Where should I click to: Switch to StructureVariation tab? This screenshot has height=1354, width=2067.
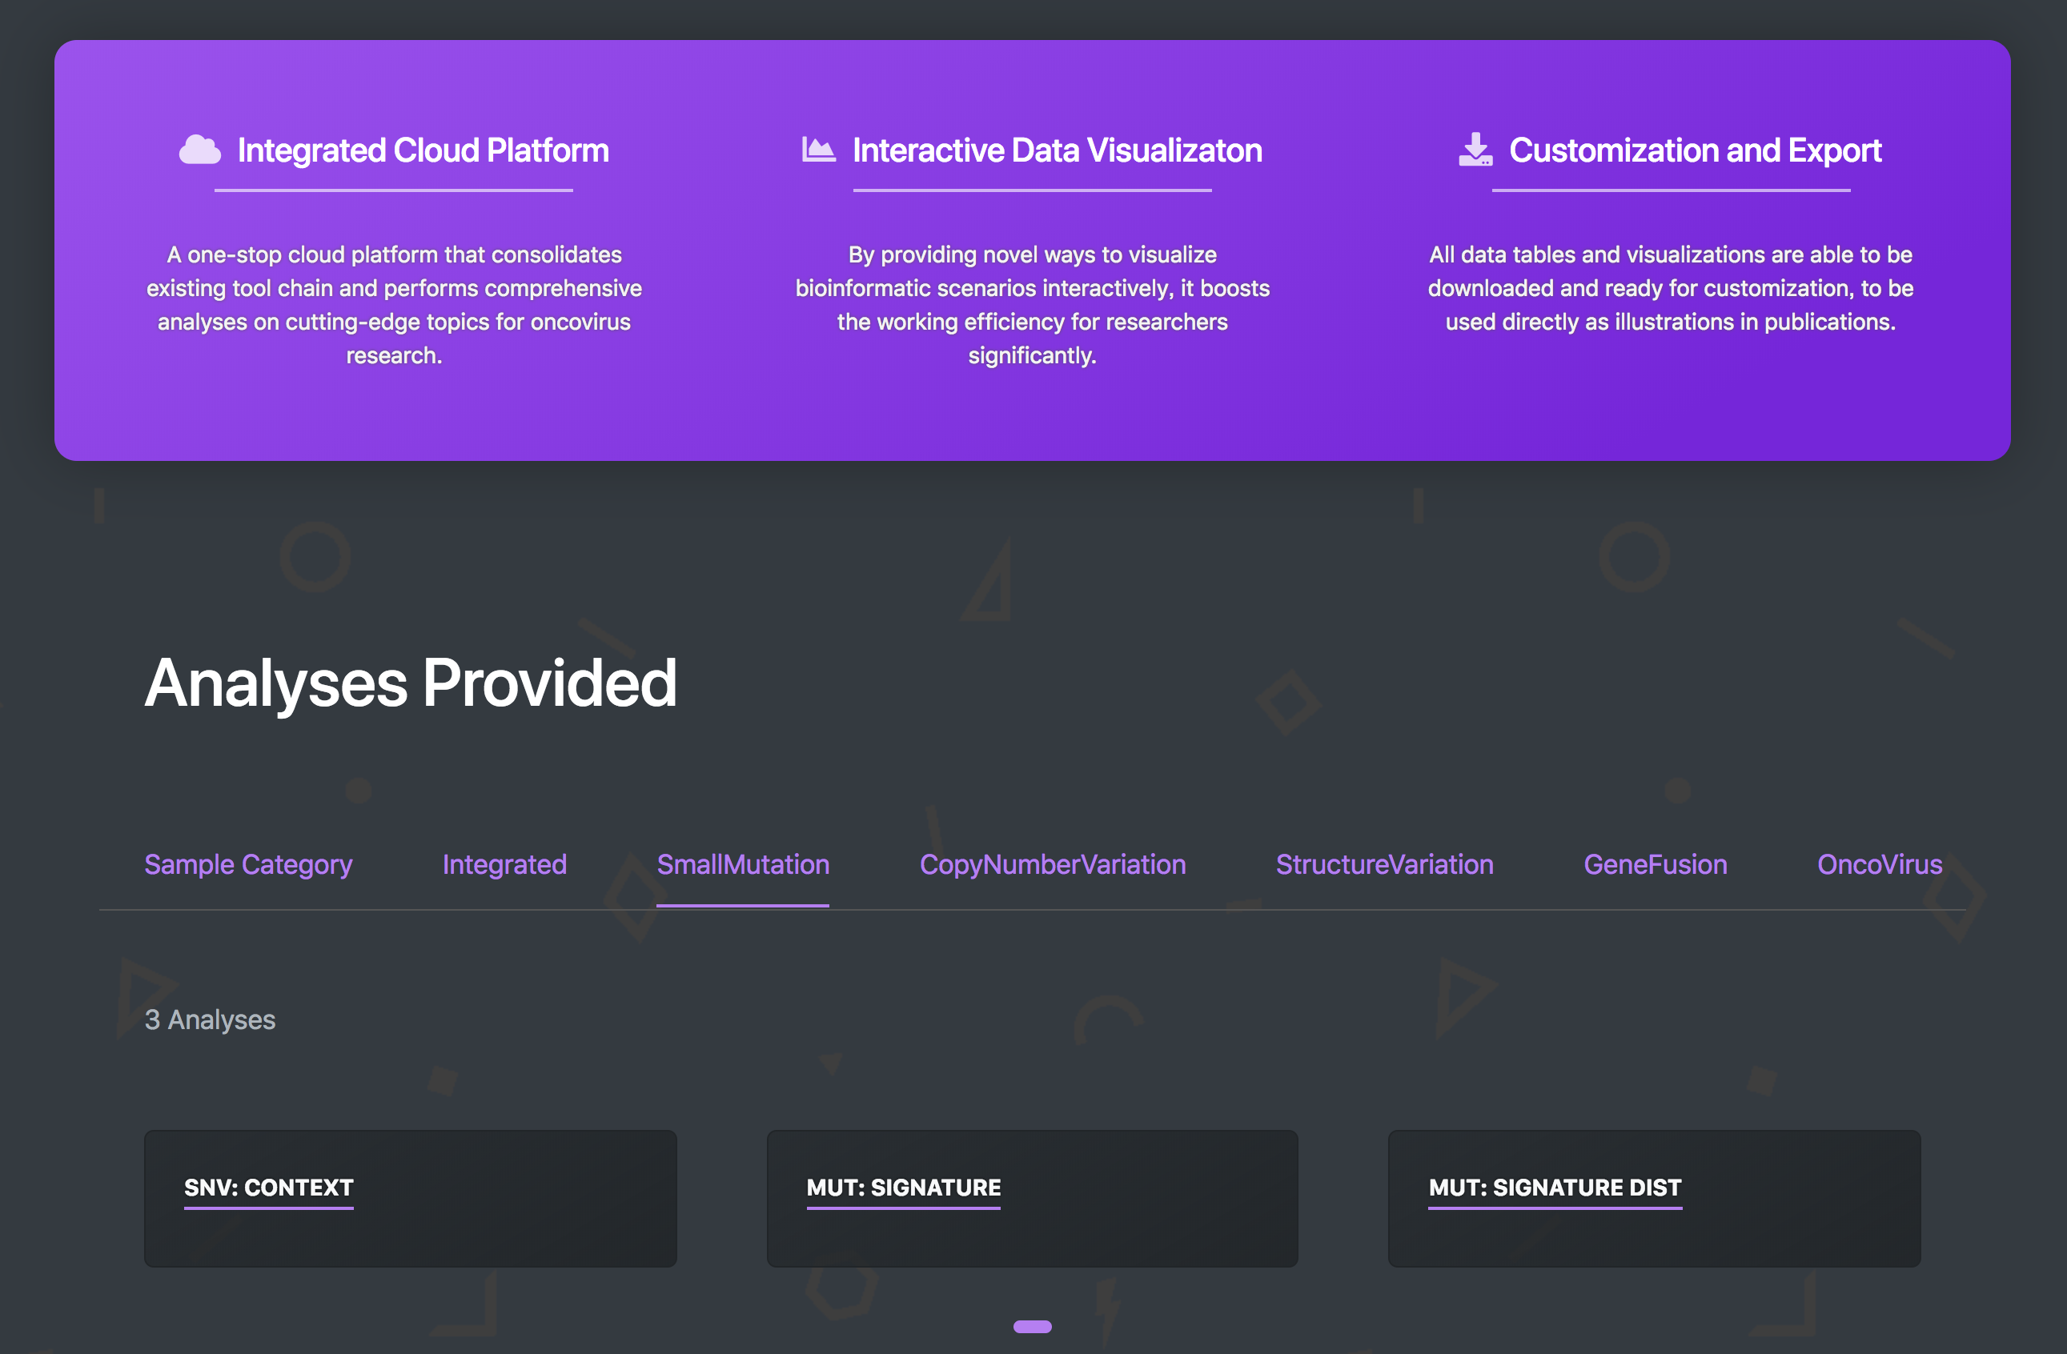(1383, 864)
